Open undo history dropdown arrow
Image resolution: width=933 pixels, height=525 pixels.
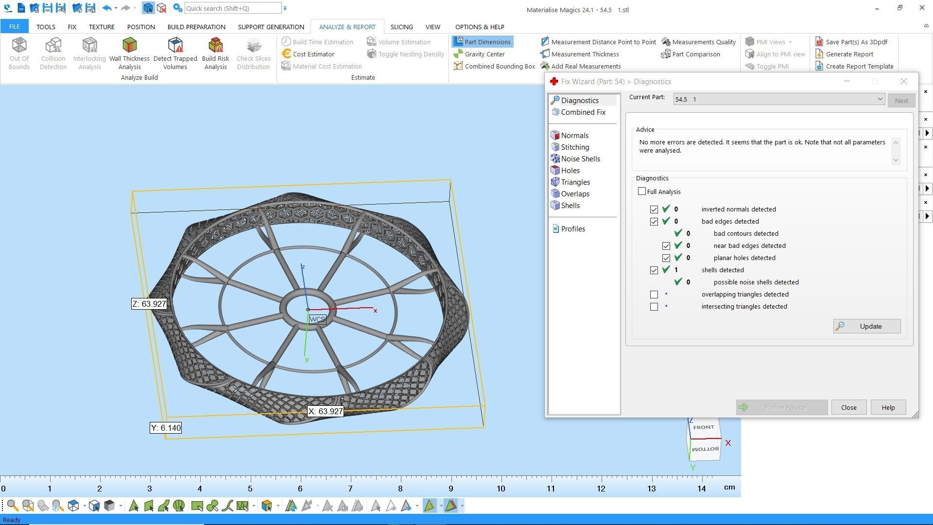click(116, 8)
